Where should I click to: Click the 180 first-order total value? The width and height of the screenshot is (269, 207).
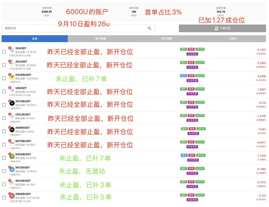[x=134, y=12]
